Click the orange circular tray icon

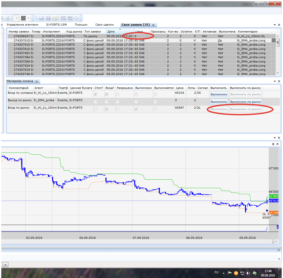[236, 273]
